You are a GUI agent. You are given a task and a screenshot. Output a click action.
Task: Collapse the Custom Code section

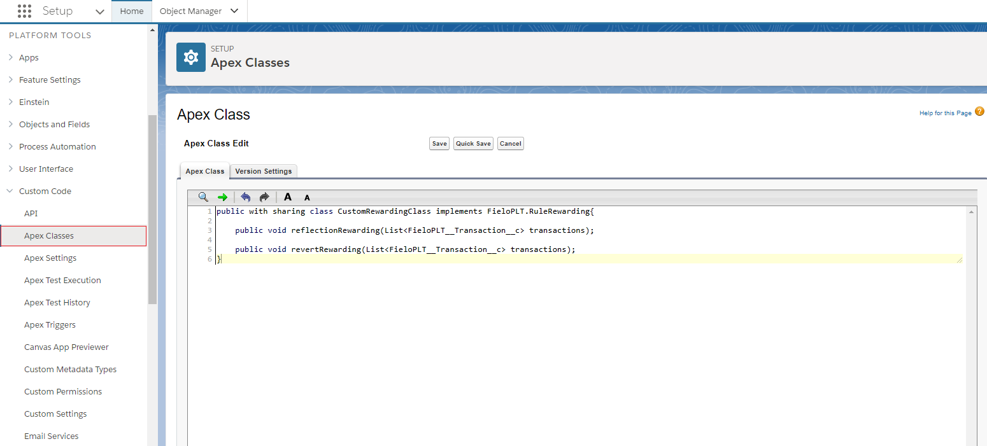(x=10, y=191)
